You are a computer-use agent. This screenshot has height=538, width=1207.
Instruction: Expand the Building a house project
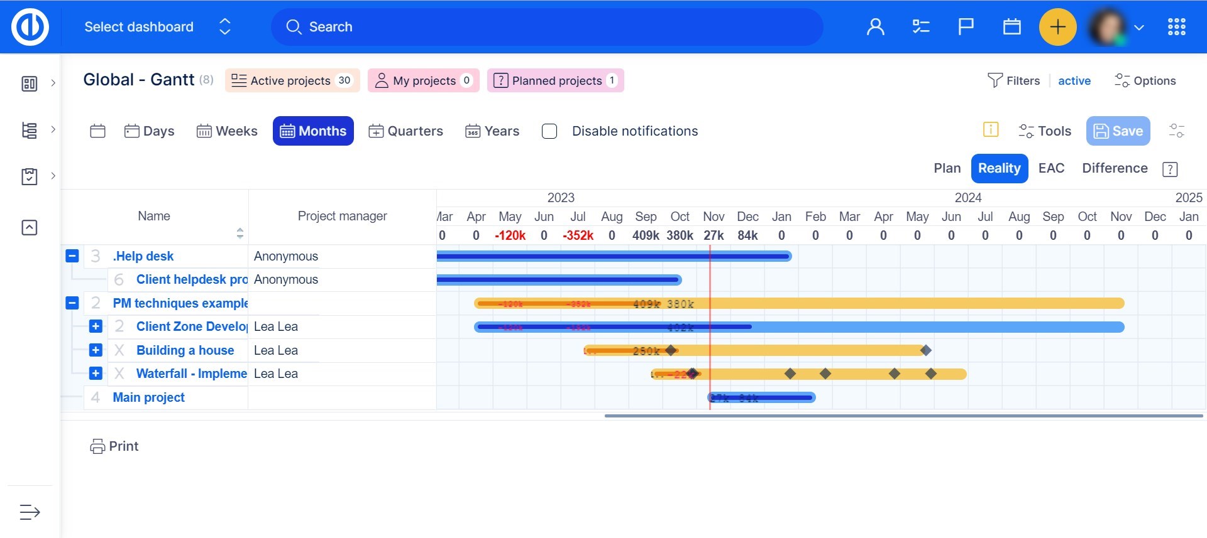[96, 350]
